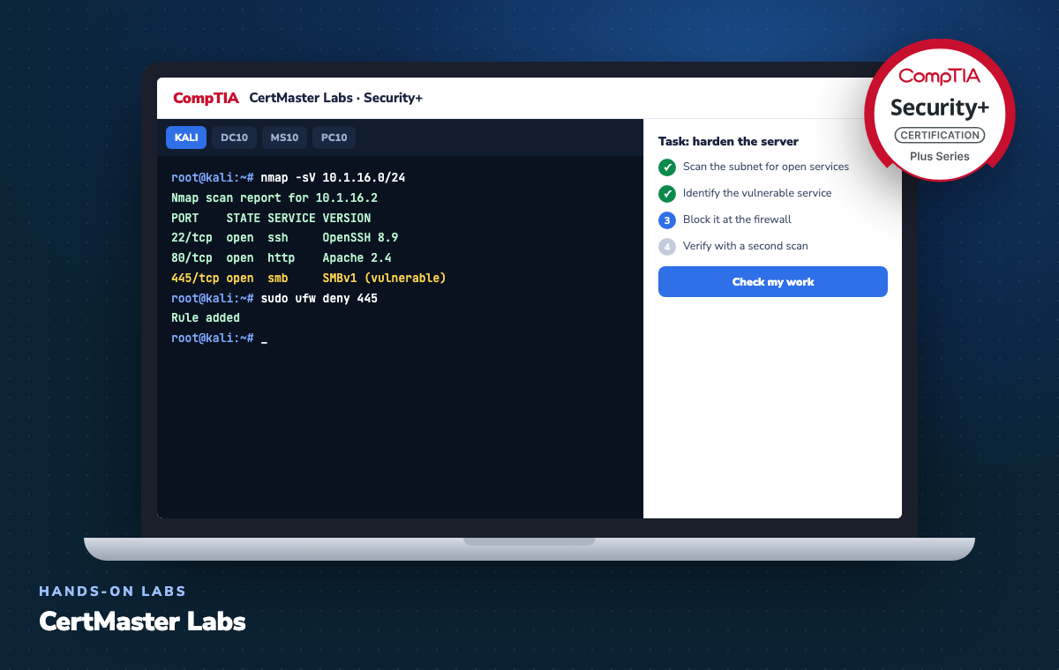Switch to the KALI machine tab
Viewport: 1059px width, 670px height.
pos(186,138)
